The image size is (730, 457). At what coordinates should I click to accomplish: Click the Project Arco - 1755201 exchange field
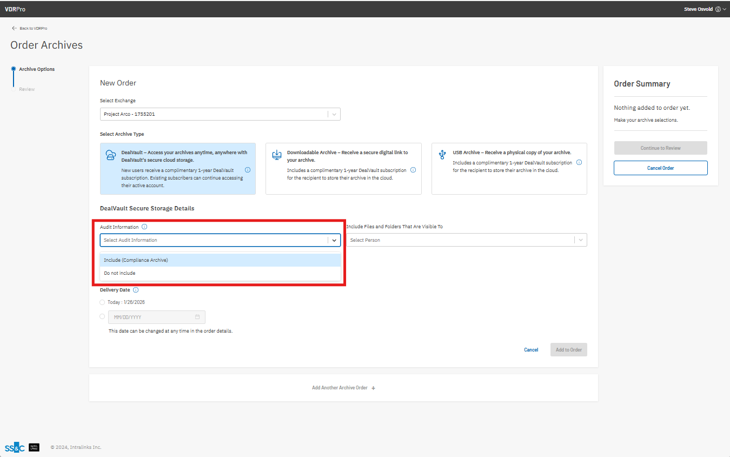pos(220,114)
